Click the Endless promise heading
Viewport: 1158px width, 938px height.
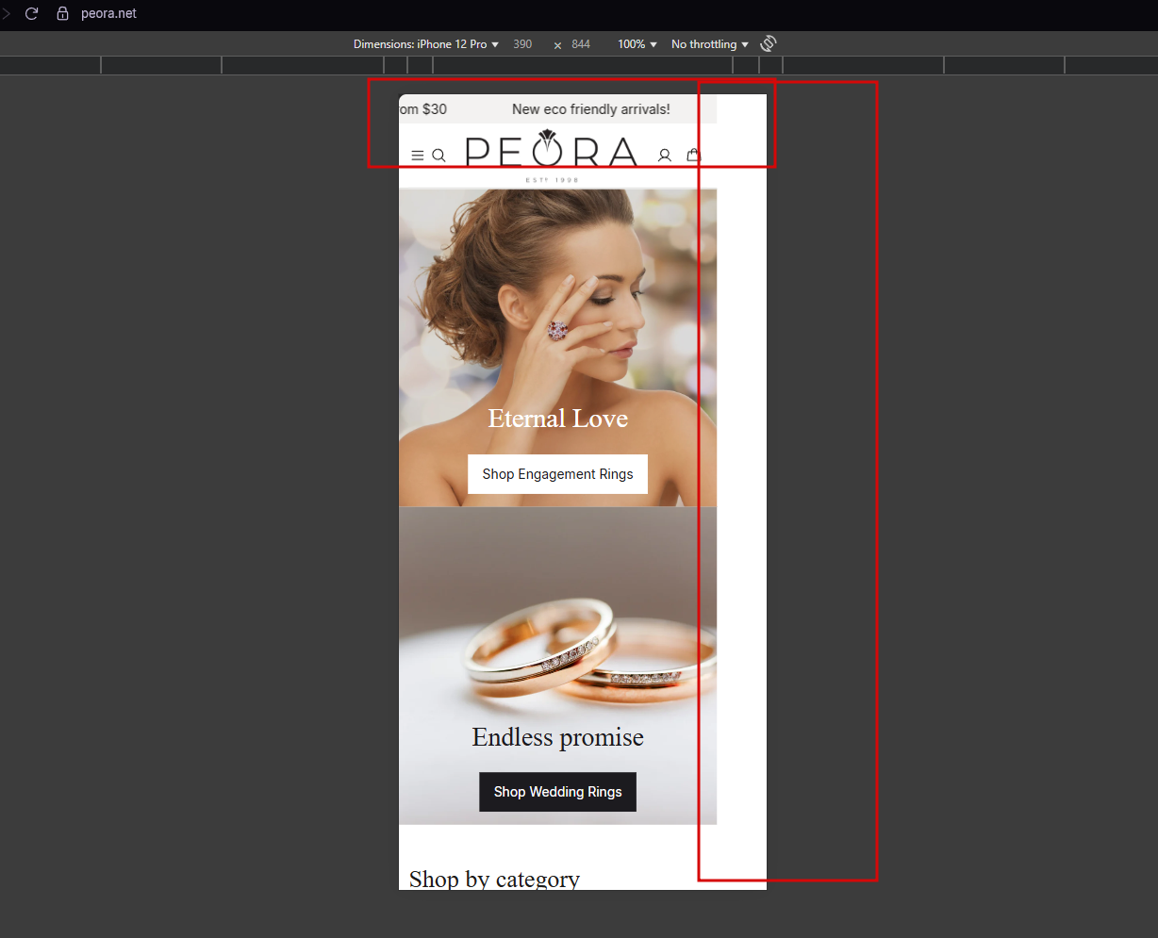[x=558, y=737]
